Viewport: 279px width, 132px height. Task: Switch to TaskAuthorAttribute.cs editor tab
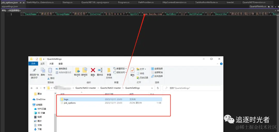click(206, 3)
